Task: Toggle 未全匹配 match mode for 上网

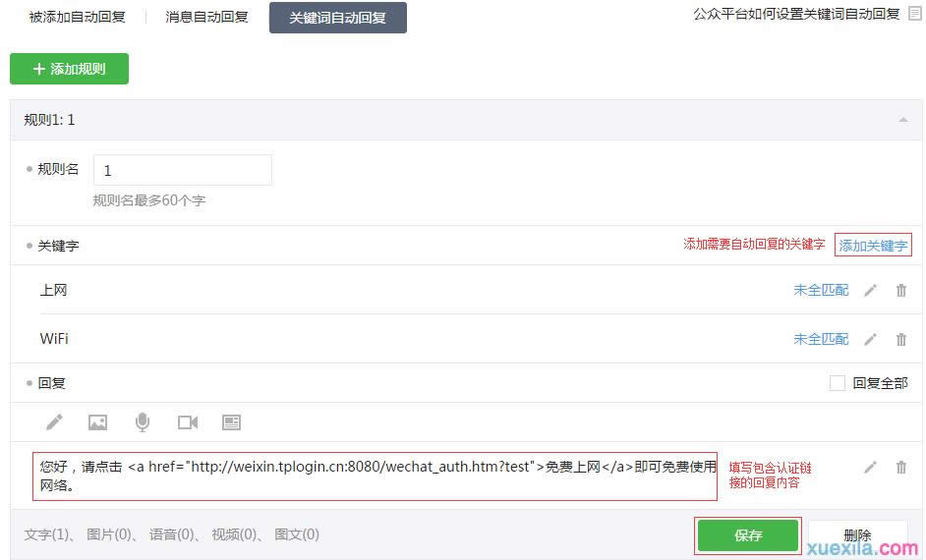Action: pos(821,291)
